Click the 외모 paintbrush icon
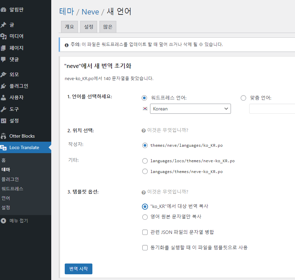The width and height of the screenshot is (295, 280). [3, 75]
